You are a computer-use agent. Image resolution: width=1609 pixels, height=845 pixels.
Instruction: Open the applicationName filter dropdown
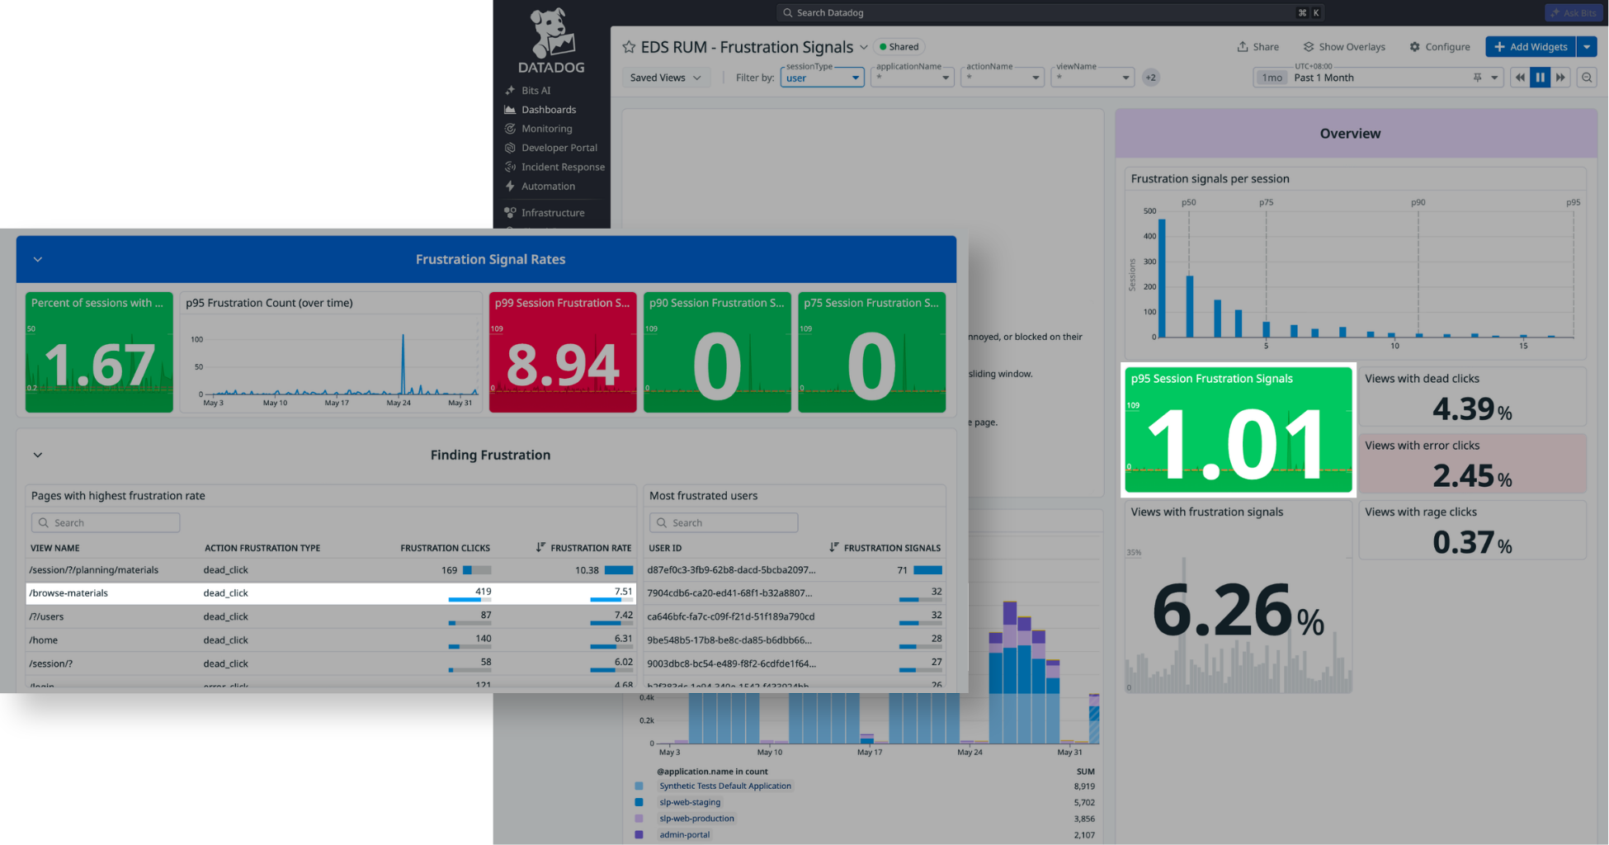click(913, 78)
